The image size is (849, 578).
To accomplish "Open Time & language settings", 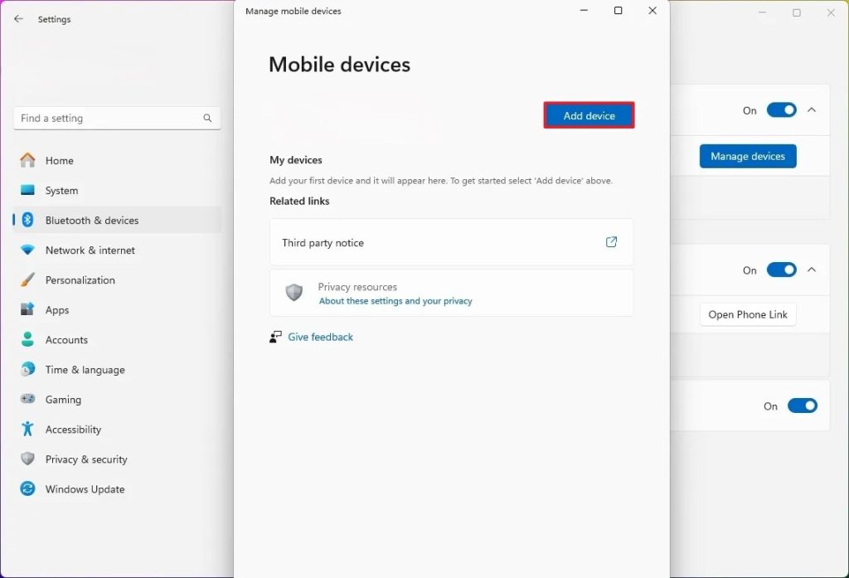I will pos(85,369).
